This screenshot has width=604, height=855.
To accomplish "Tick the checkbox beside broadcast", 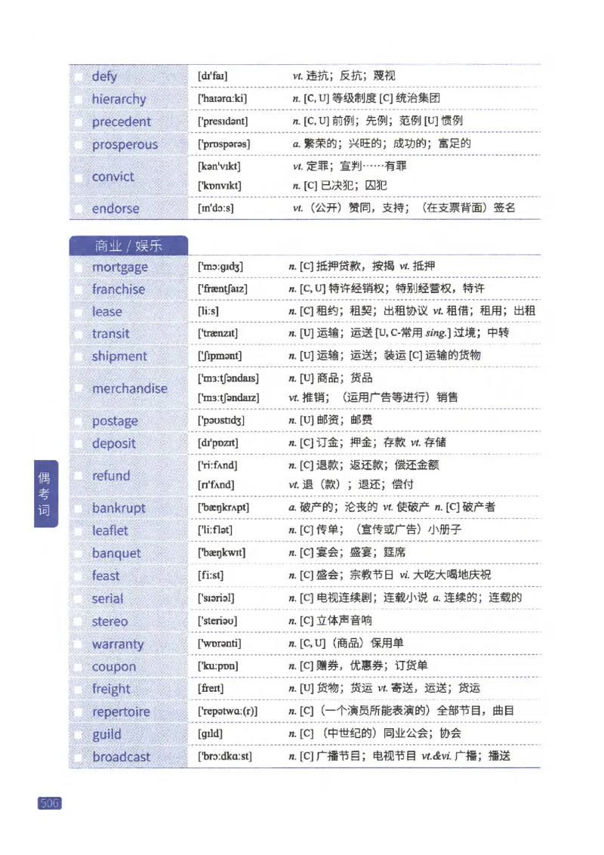I will pyautogui.click(x=79, y=757).
